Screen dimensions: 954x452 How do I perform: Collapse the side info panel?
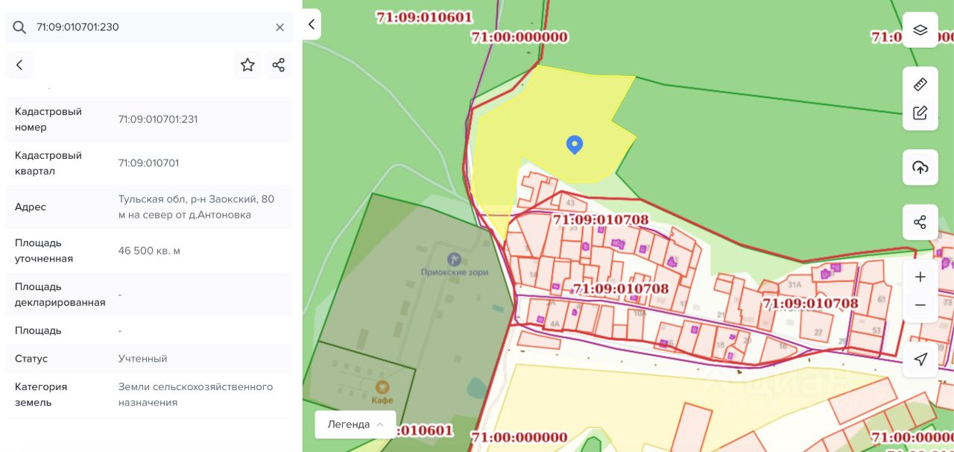coord(312,24)
